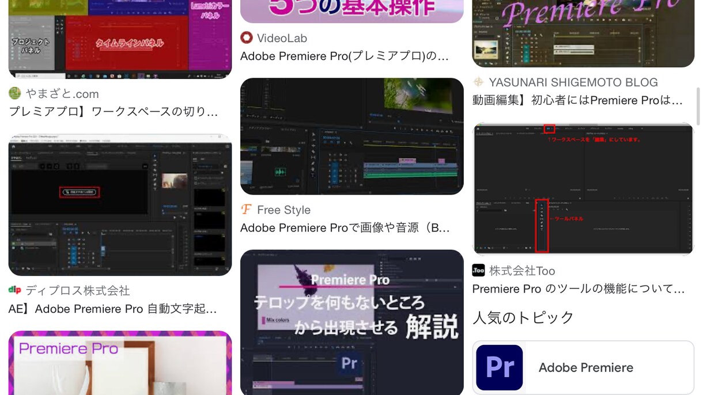Open the VideoLab source link

tap(282, 38)
